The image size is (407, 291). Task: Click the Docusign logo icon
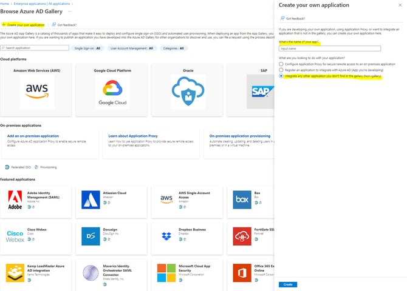[91, 236]
